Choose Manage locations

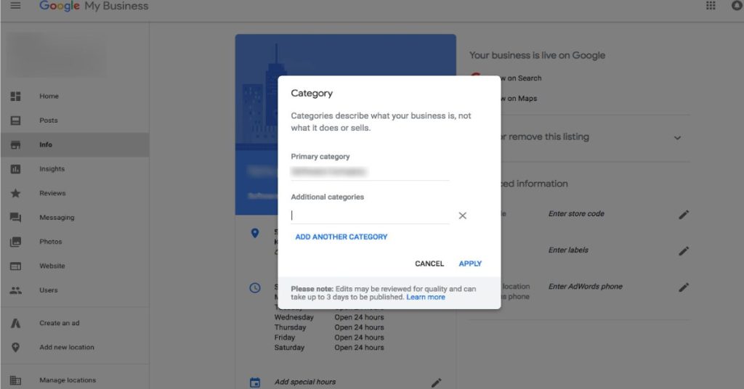tap(68, 380)
